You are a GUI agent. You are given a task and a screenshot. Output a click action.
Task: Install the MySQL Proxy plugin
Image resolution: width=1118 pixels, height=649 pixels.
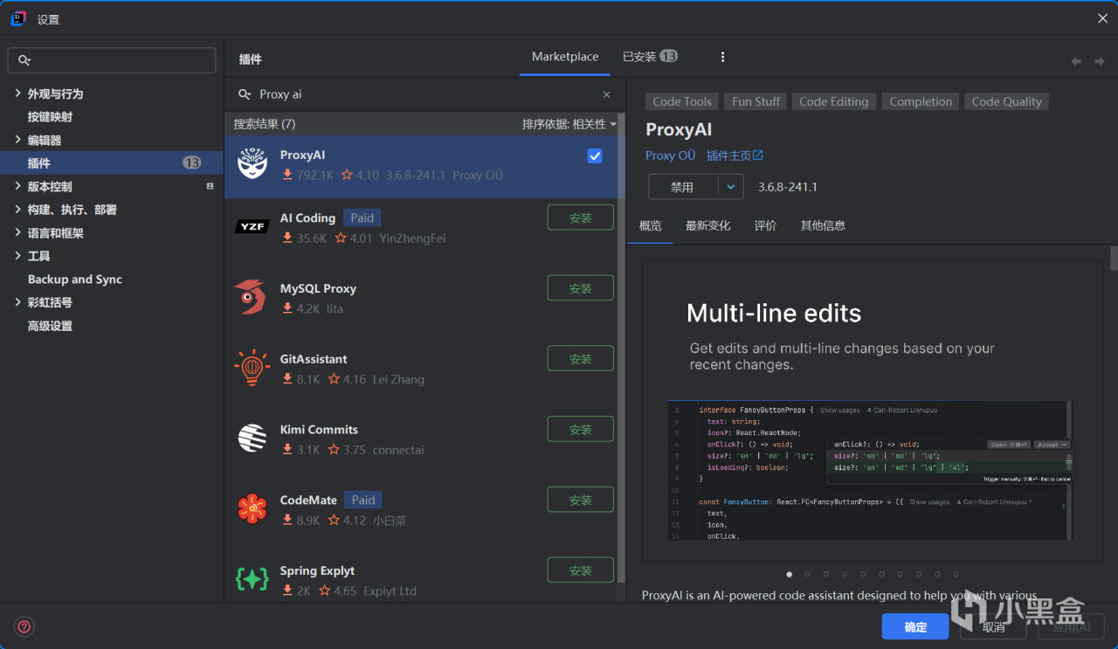point(581,288)
